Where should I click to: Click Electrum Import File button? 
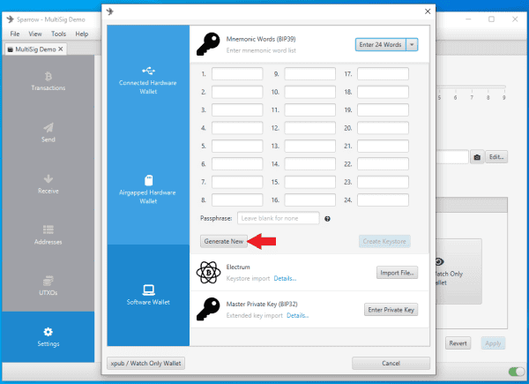[x=397, y=273]
